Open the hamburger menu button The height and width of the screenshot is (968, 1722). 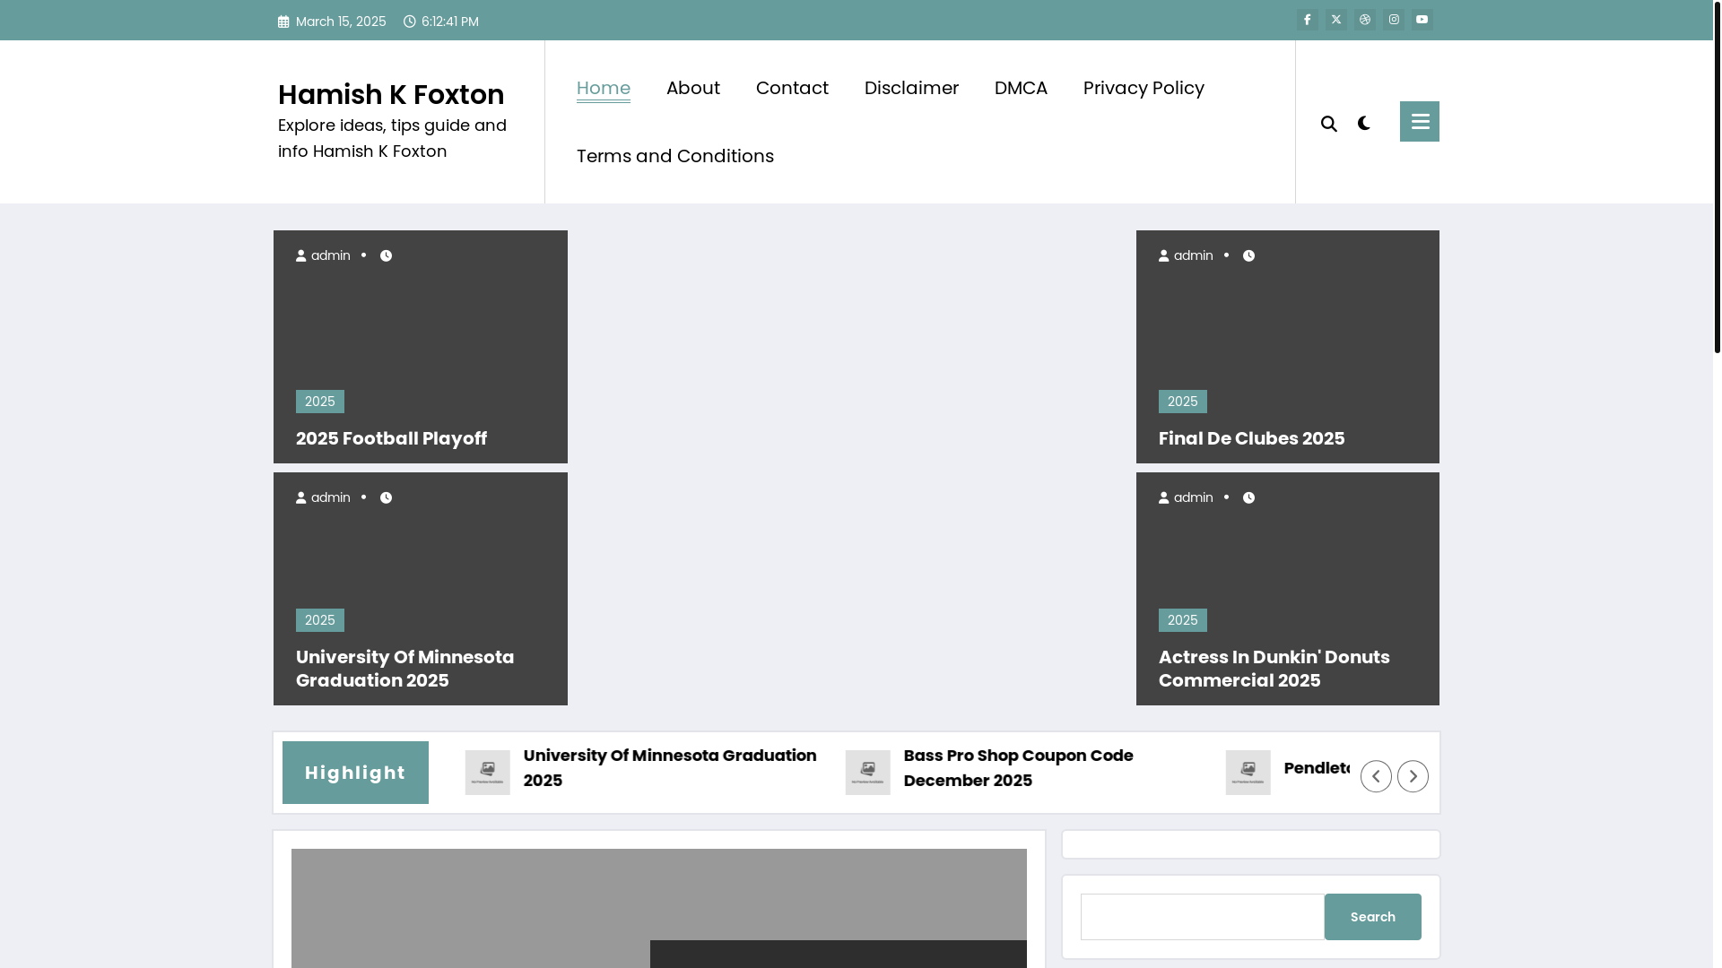point(1420,121)
